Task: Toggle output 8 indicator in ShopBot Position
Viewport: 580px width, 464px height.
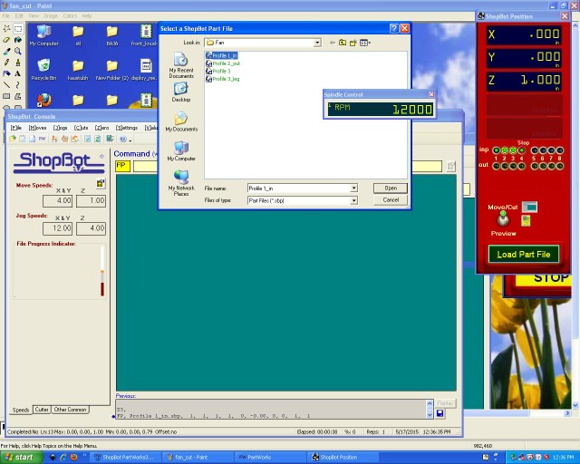Action: pyautogui.click(x=560, y=166)
